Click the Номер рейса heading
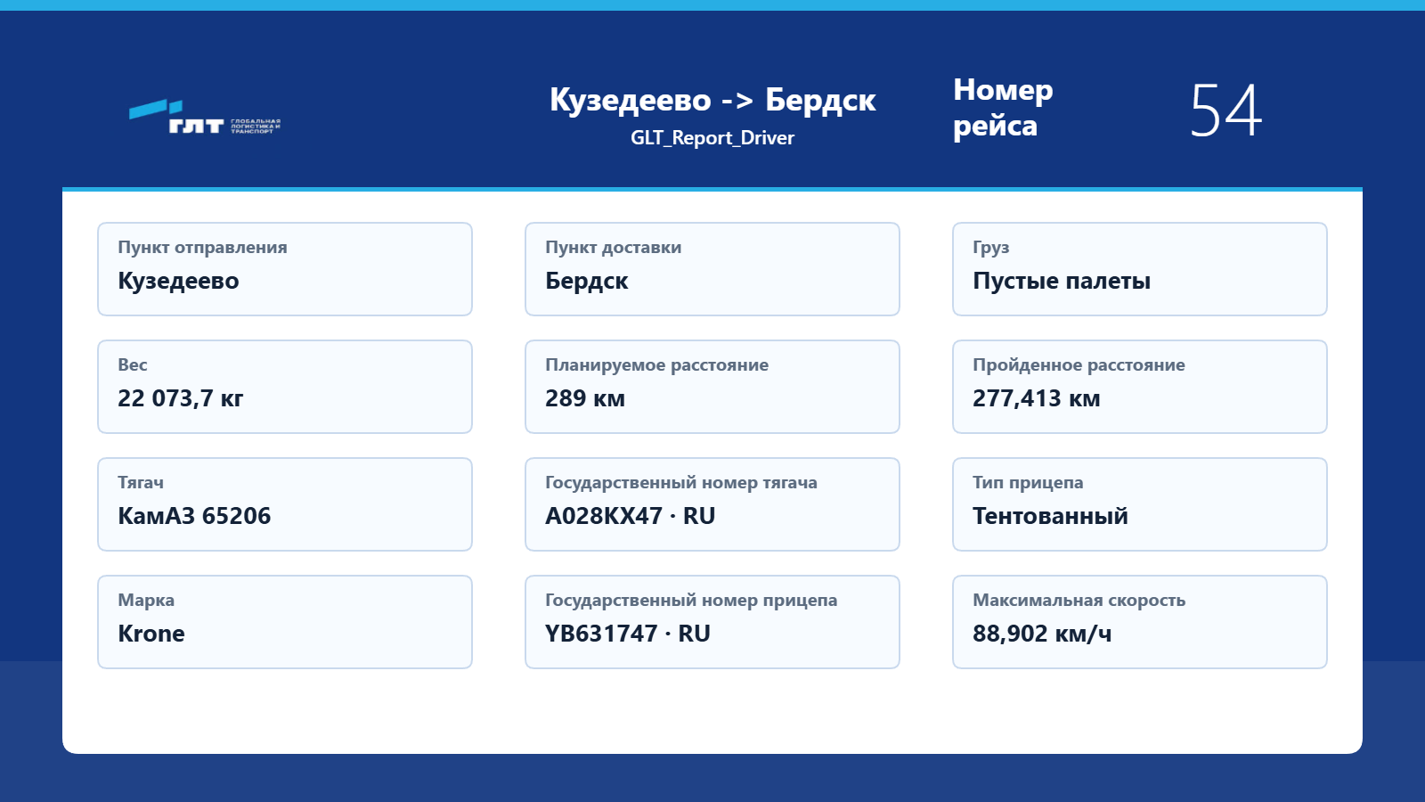 [x=1003, y=108]
